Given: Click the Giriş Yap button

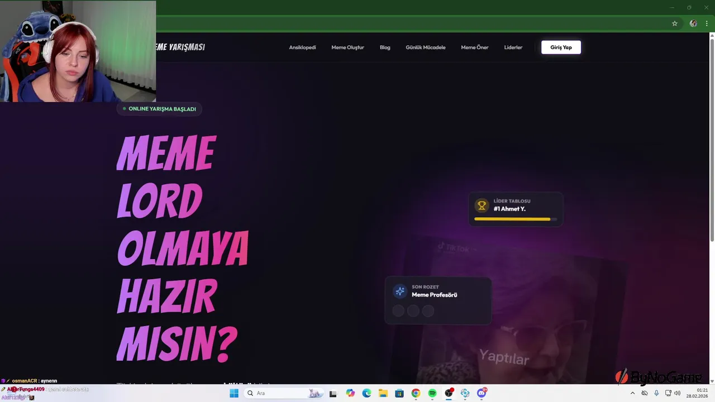Looking at the screenshot, I should pos(561,47).
